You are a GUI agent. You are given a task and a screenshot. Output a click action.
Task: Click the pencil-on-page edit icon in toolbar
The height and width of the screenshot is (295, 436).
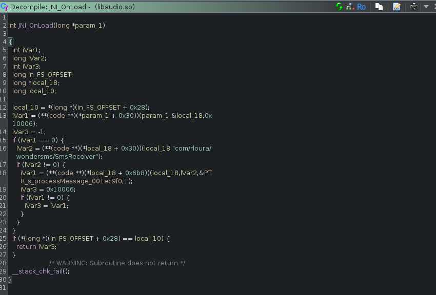tap(397, 7)
